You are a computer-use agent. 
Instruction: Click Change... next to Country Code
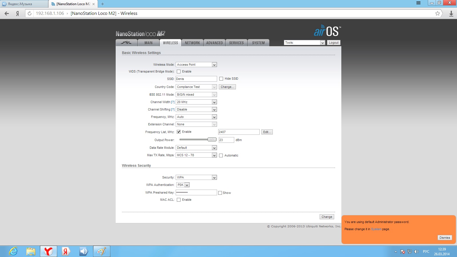coord(227,87)
